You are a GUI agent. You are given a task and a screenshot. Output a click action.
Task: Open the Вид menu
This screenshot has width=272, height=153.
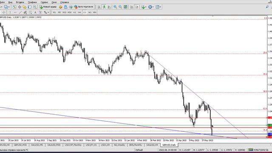(x=10, y=2)
